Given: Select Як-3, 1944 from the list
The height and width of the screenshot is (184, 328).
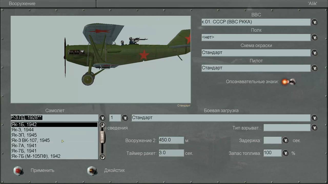Looking at the screenshot, I should 23,130.
